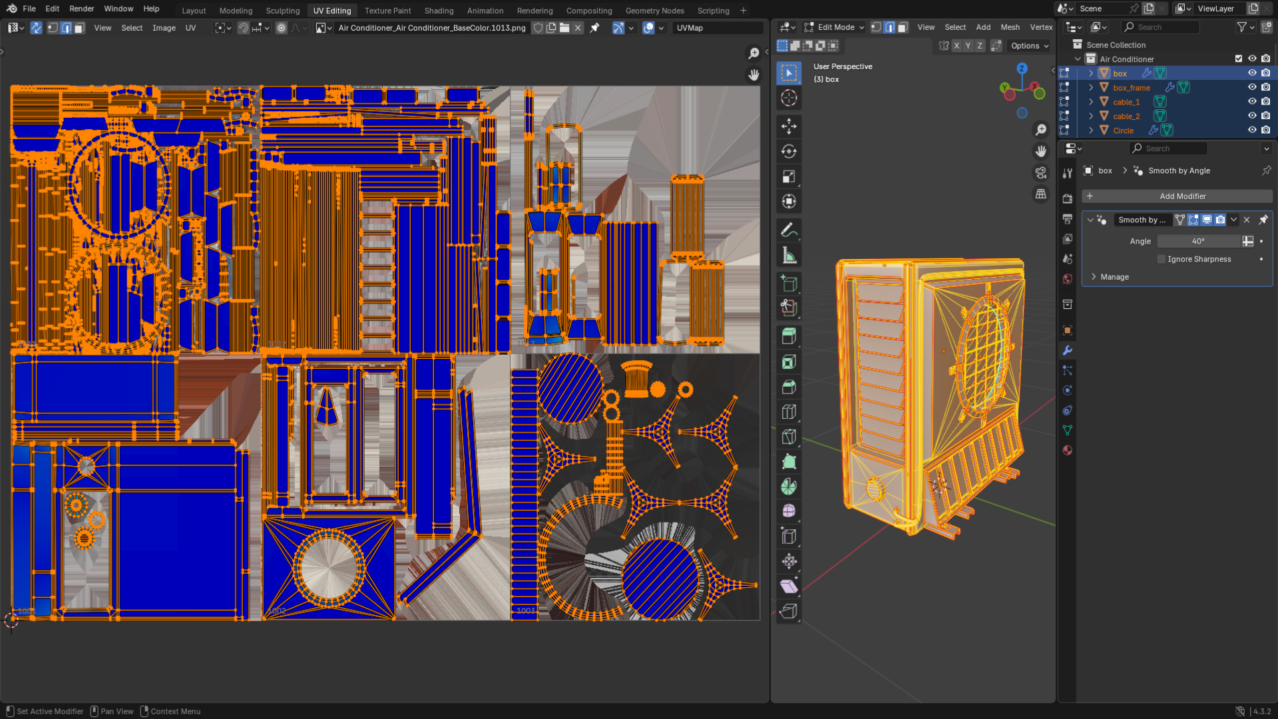
Task: Switch perspective/orthographic grid icon in viewport
Action: (1041, 194)
